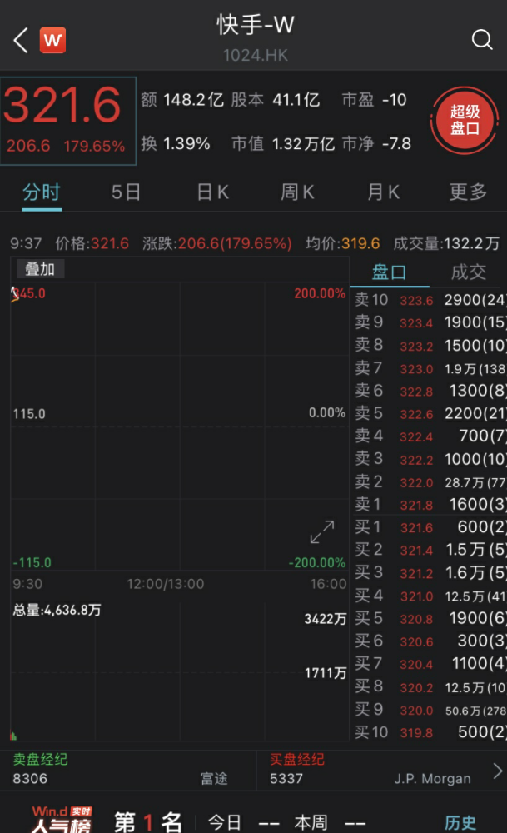Open the 更多 chart options
The image size is (507, 833).
(468, 192)
